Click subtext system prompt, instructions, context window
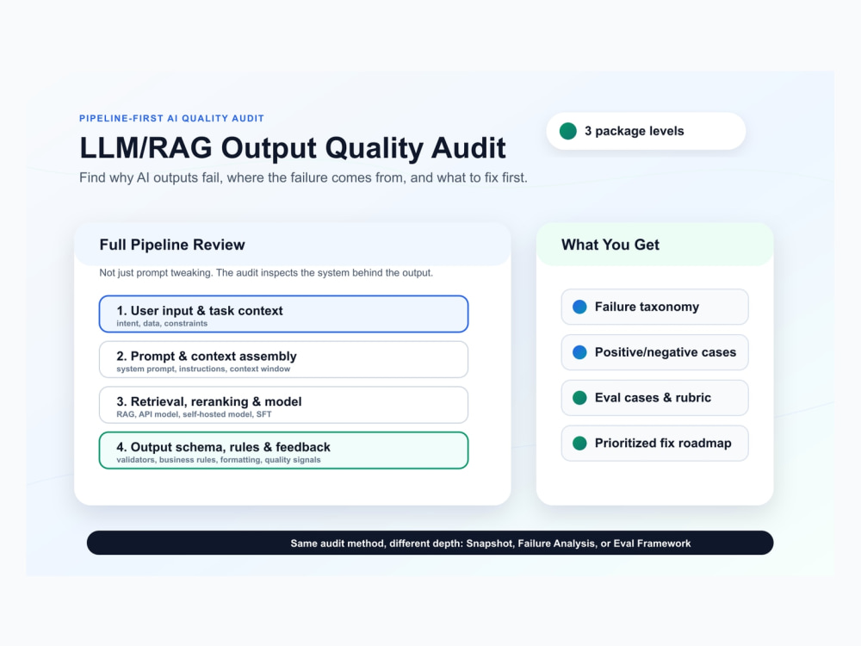Viewport: 861px width, 646px height. (203, 370)
